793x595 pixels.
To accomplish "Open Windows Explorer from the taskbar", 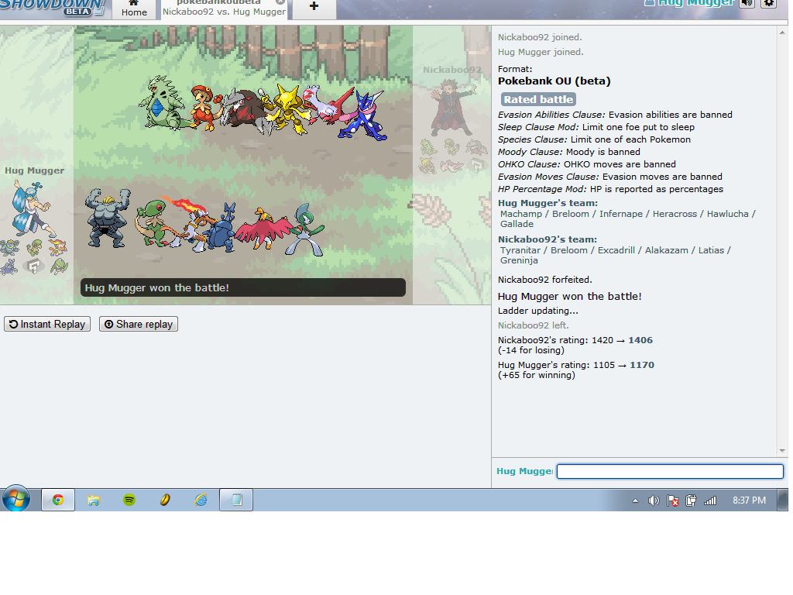I will click(x=94, y=500).
